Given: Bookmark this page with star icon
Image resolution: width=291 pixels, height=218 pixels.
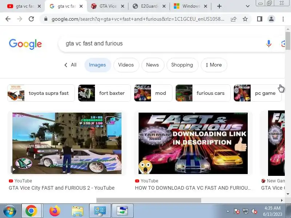Looking at the screenshot, I should point(245,19).
